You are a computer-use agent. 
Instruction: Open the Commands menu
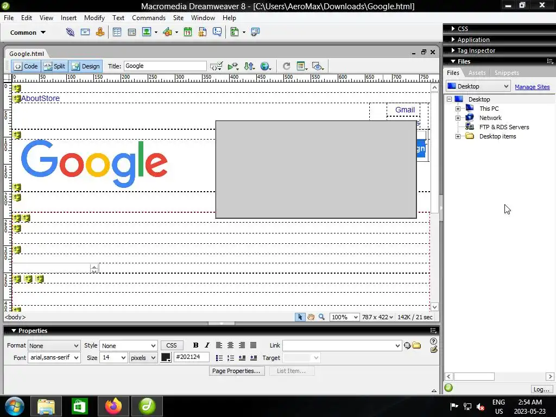[149, 18]
